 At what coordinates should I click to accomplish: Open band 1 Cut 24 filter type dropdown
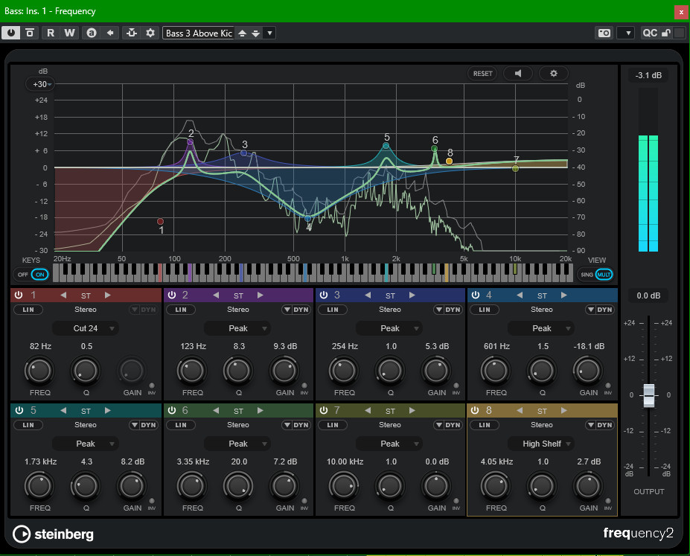tap(86, 328)
